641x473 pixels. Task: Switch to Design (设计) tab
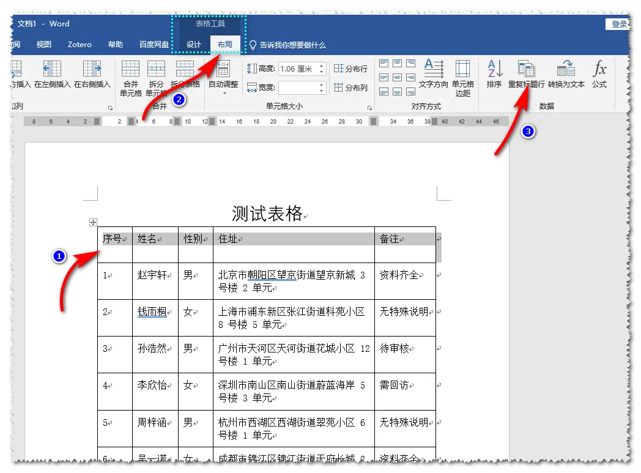point(194,45)
